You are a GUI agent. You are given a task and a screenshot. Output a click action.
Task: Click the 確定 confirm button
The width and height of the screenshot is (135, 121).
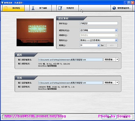pos(109,117)
